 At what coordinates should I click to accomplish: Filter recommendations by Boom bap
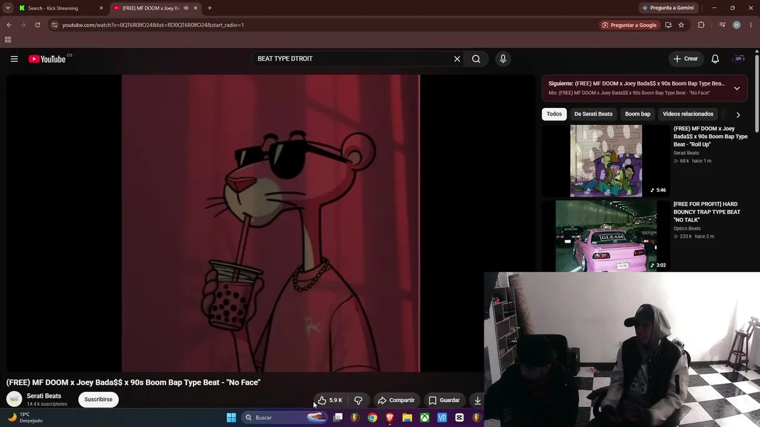(x=638, y=114)
